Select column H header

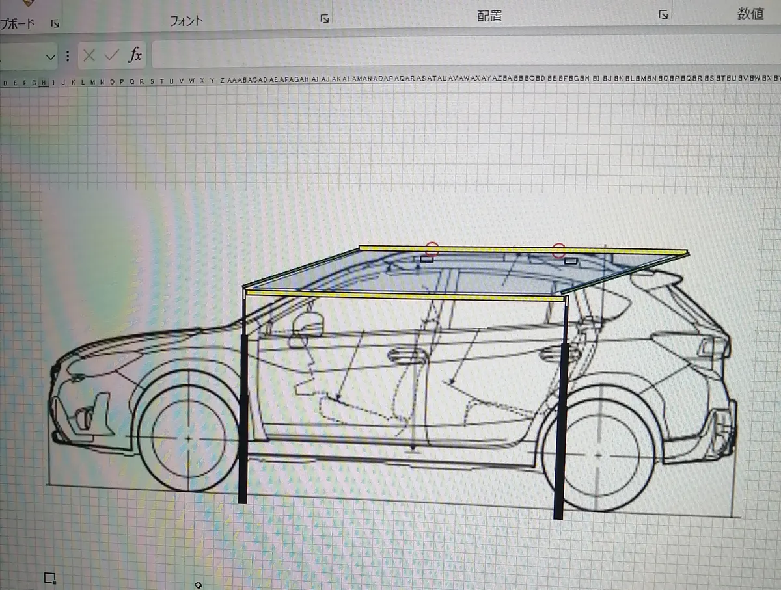(44, 83)
